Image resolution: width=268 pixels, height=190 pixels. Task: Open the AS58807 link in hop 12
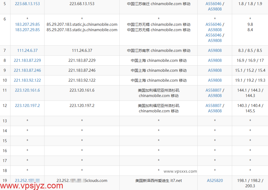(x=213, y=106)
